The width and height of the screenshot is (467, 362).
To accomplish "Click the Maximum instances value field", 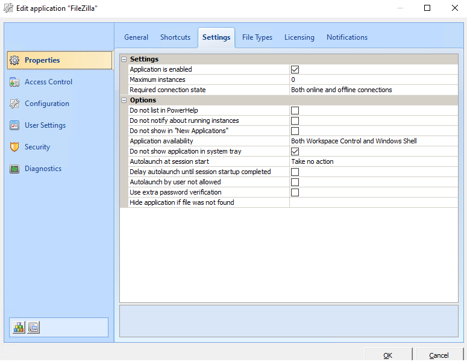I will 374,80.
